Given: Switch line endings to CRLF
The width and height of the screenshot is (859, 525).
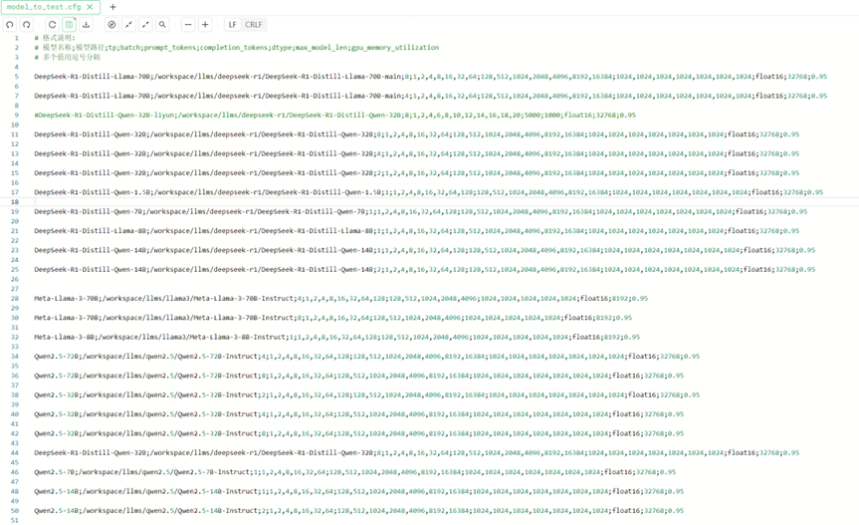Looking at the screenshot, I should 254,24.
